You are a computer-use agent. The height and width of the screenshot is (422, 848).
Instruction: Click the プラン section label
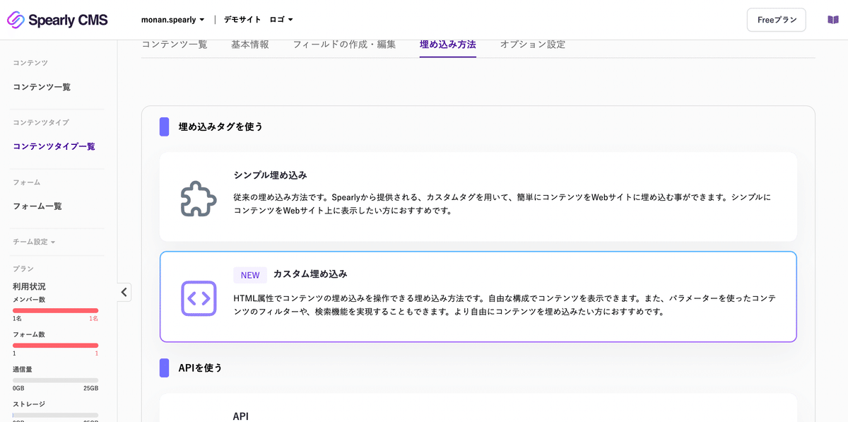tap(23, 269)
